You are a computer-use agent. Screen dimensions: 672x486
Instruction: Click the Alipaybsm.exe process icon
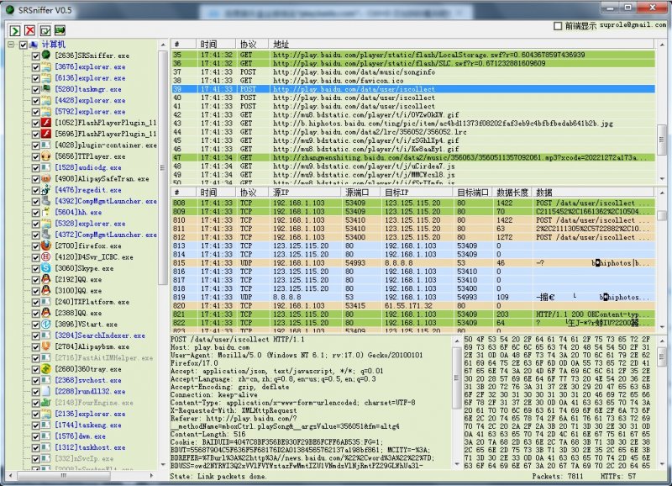[x=46, y=346]
